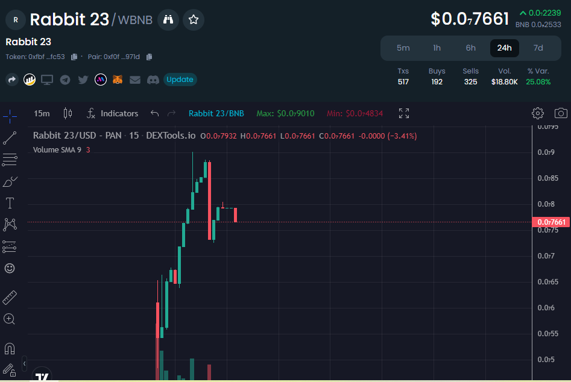This screenshot has width=571, height=382.
Task: Click the email envelope icon
Action: [135, 80]
